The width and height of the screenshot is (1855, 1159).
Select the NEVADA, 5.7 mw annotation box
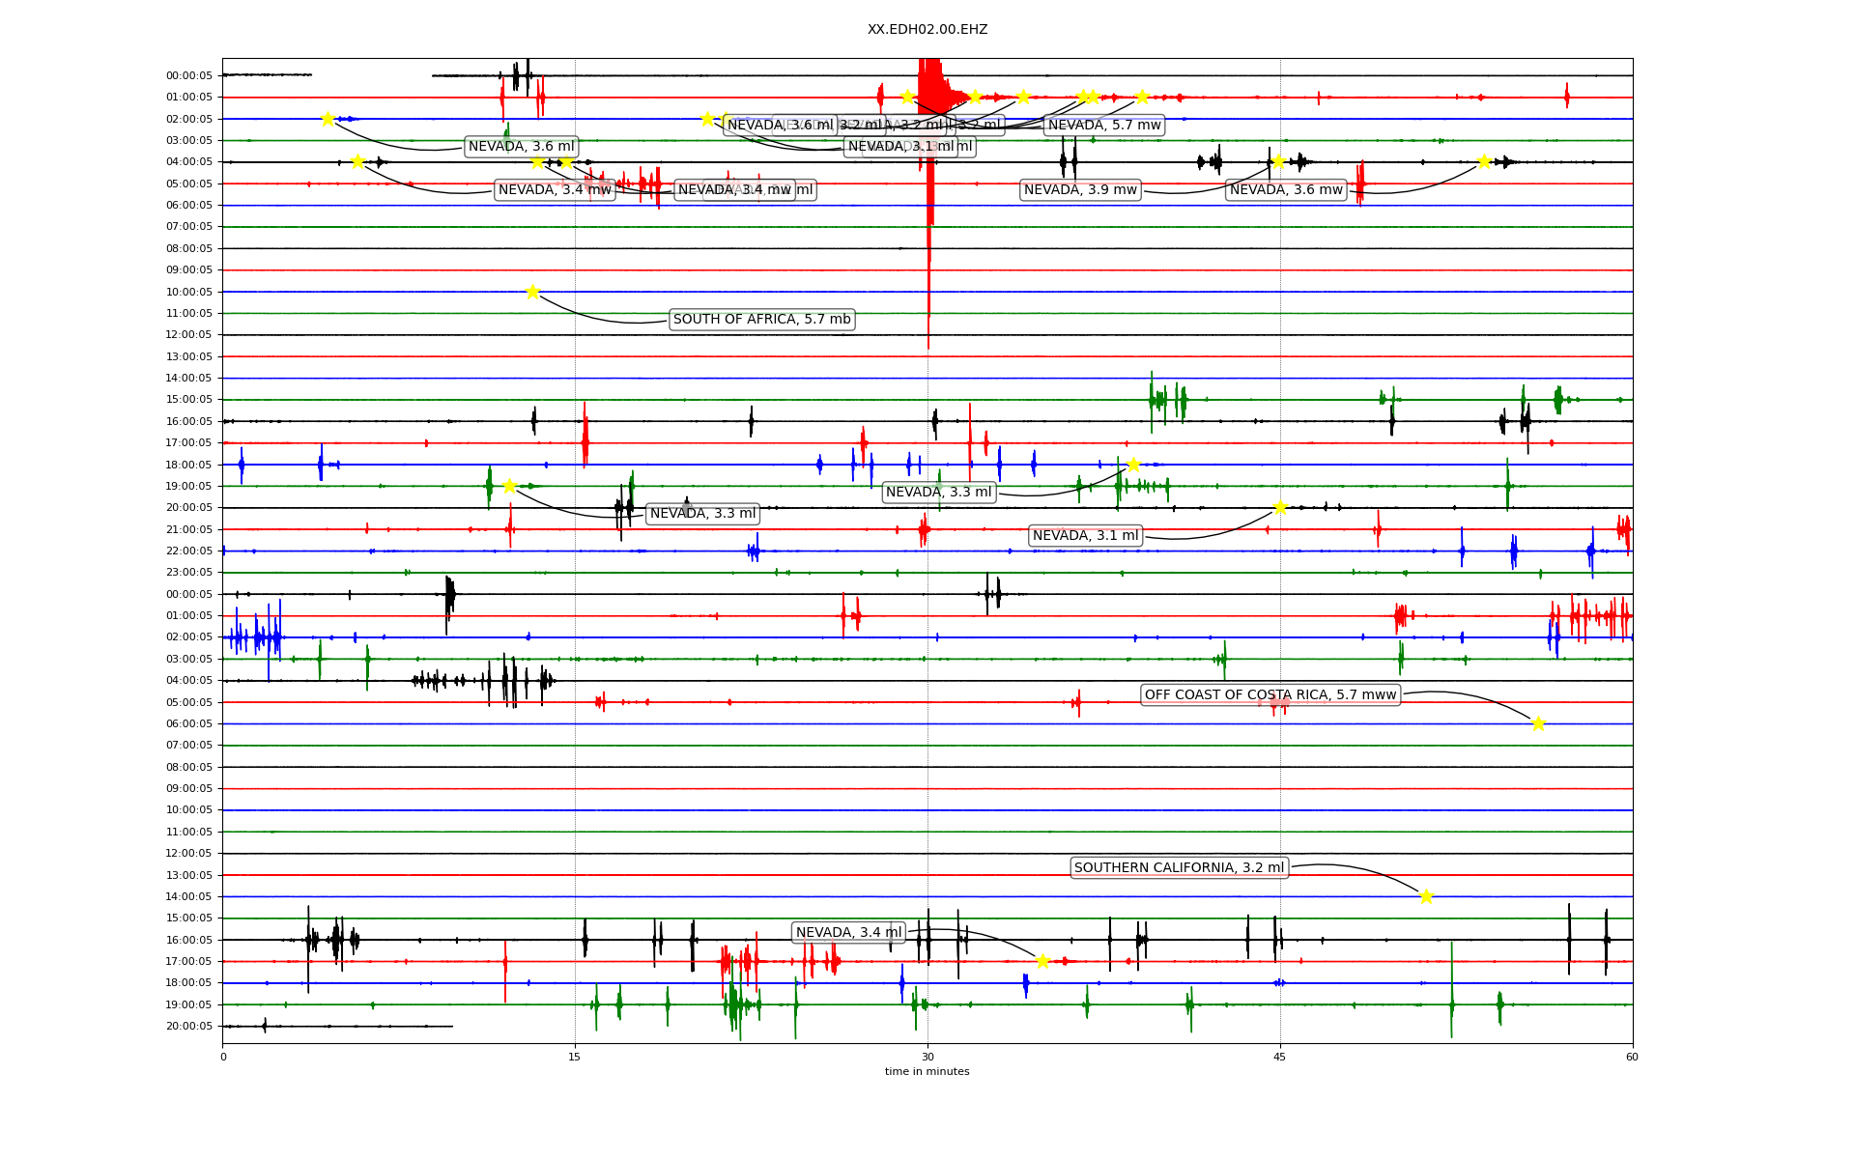point(1103,126)
